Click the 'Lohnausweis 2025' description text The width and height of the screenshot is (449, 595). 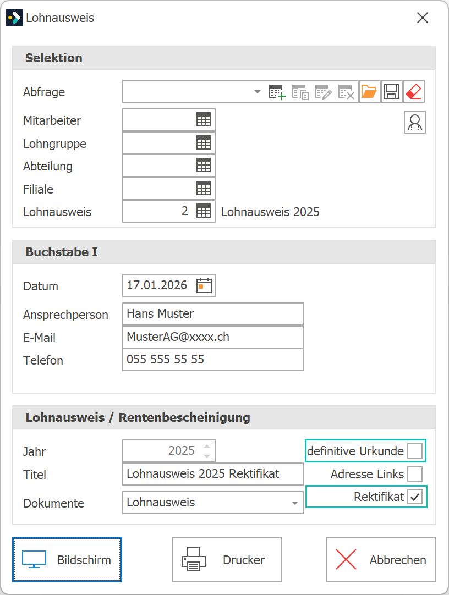click(x=271, y=212)
